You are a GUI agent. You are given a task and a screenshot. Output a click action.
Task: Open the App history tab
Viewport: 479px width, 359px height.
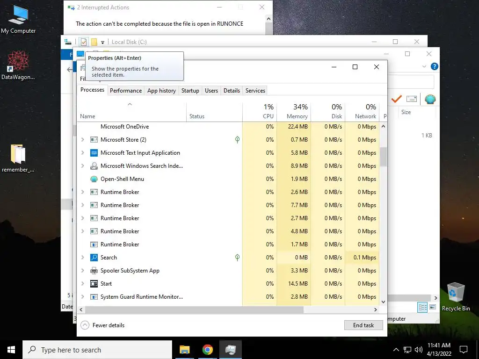[161, 91]
